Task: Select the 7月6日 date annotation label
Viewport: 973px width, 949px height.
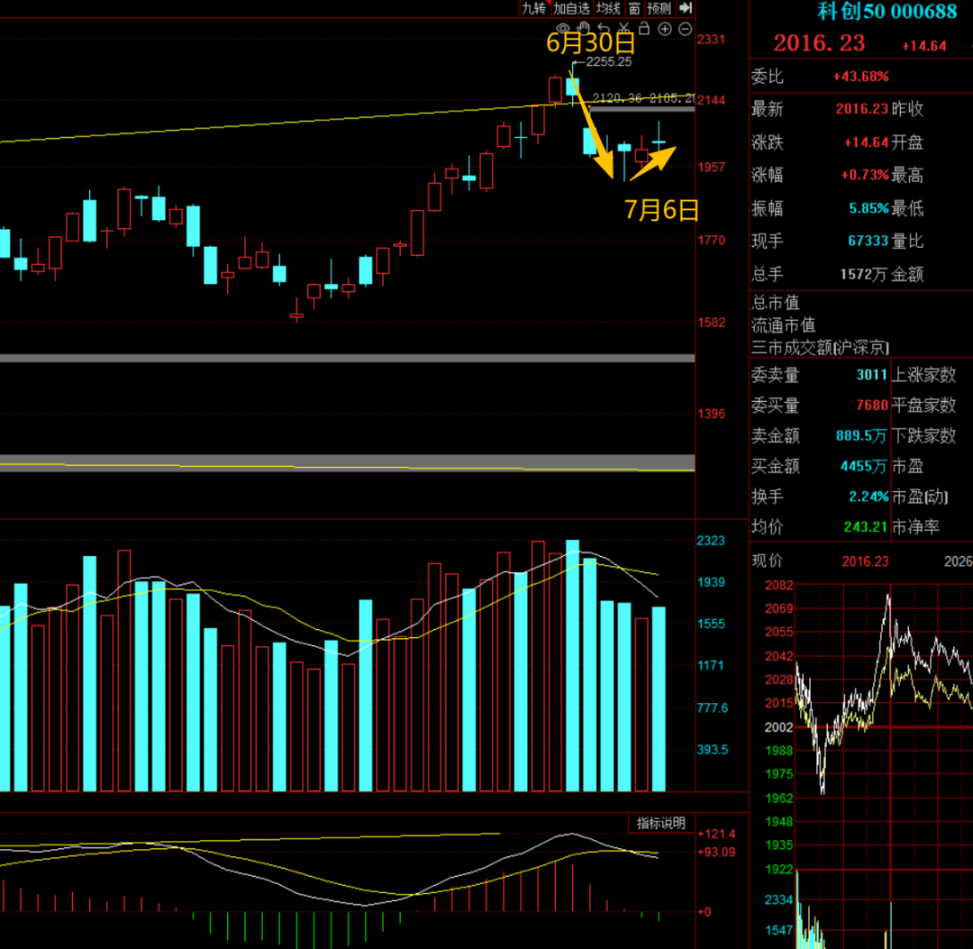Action: (x=661, y=210)
